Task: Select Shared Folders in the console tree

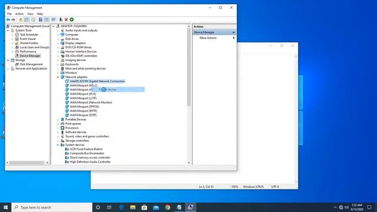Action: [29, 43]
